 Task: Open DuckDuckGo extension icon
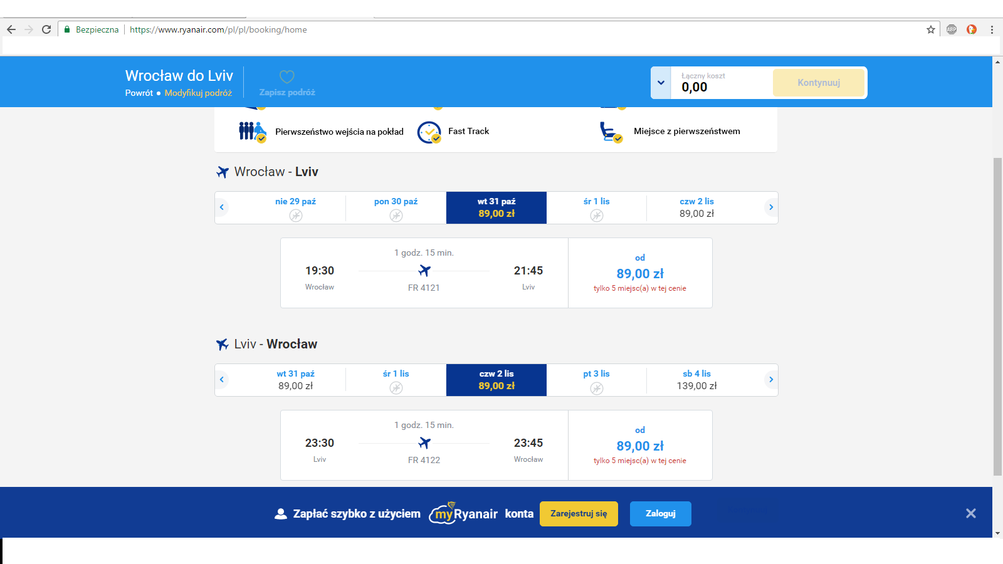tap(972, 29)
